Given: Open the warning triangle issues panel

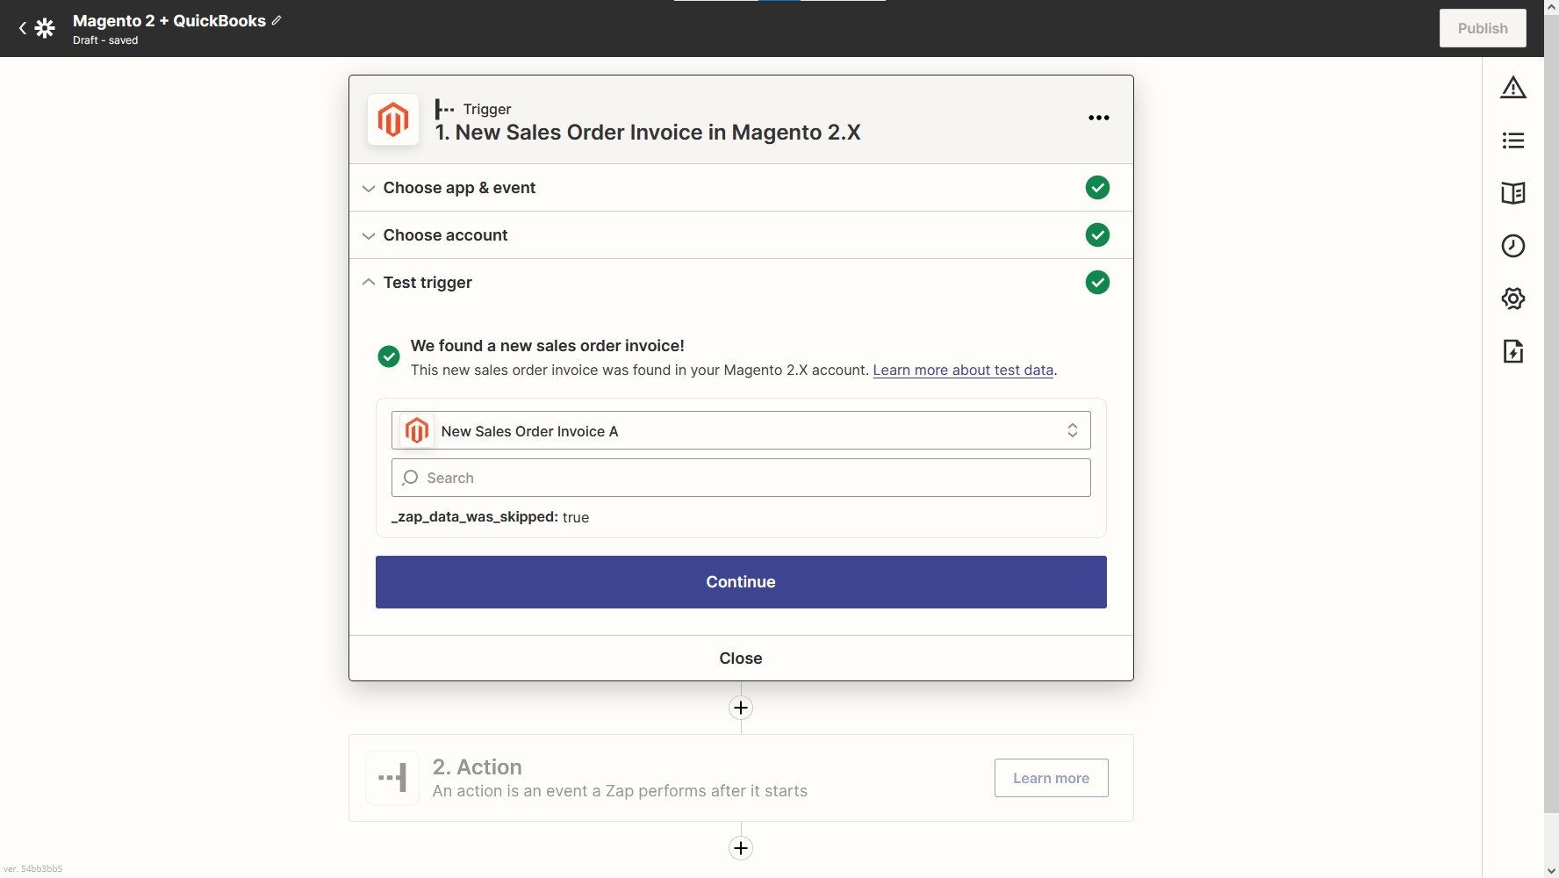Looking at the screenshot, I should [1513, 87].
